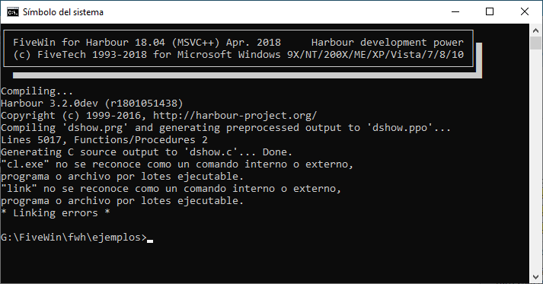
Task: Click the http://harbour-project.org/ URL text
Action: [x=235, y=115]
